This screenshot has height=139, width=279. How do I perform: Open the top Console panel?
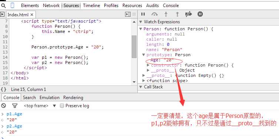coord(171,6)
